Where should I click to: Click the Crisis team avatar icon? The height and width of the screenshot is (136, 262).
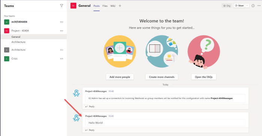click(x=7, y=59)
